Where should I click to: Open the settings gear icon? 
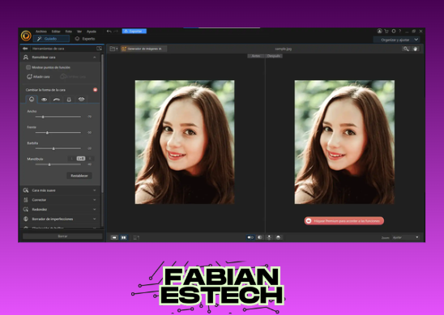point(394,31)
